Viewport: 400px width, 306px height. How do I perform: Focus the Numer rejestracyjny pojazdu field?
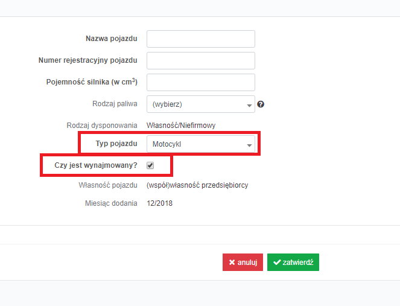[201, 60]
